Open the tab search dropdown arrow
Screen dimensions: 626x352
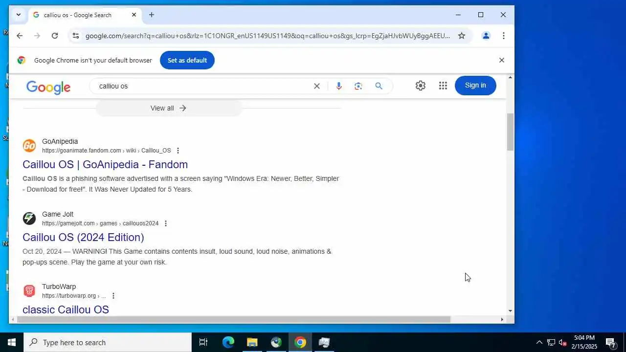18,15
